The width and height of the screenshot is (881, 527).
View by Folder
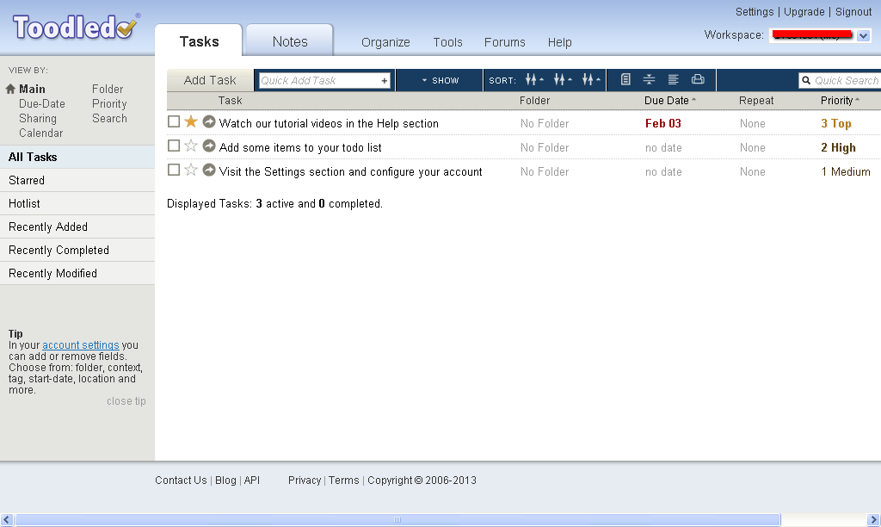pos(108,90)
